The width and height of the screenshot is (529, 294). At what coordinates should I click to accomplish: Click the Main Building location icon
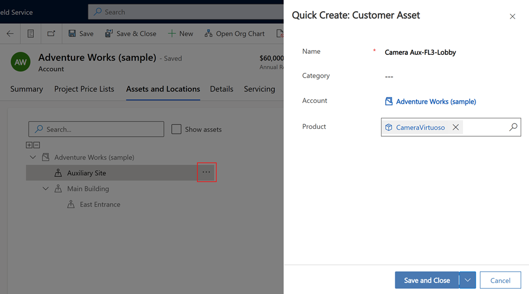point(58,188)
